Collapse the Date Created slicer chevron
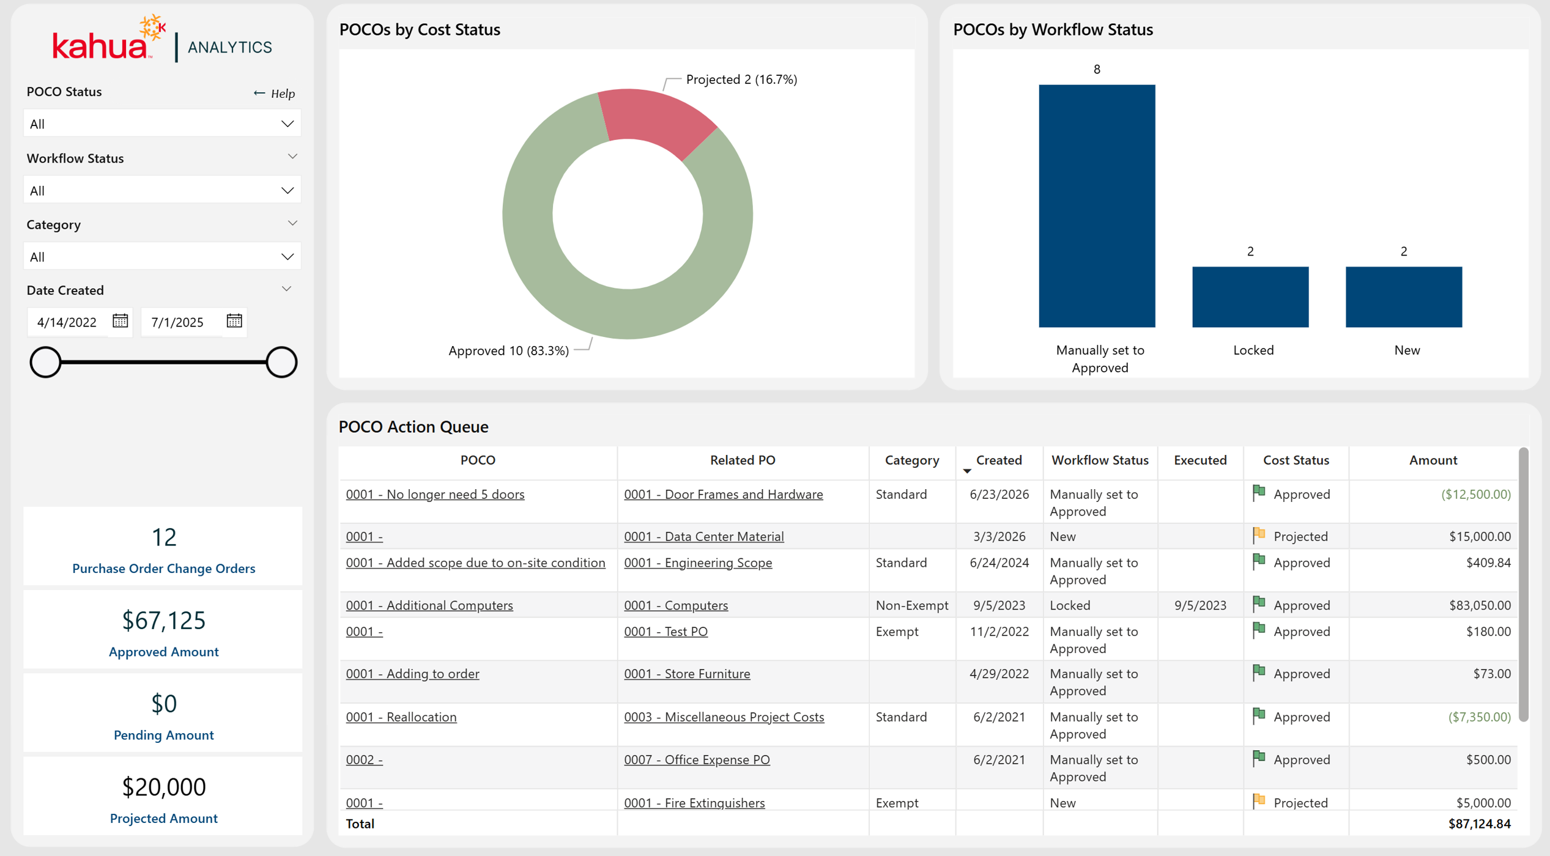Screen dimensions: 1550x856 (286, 289)
